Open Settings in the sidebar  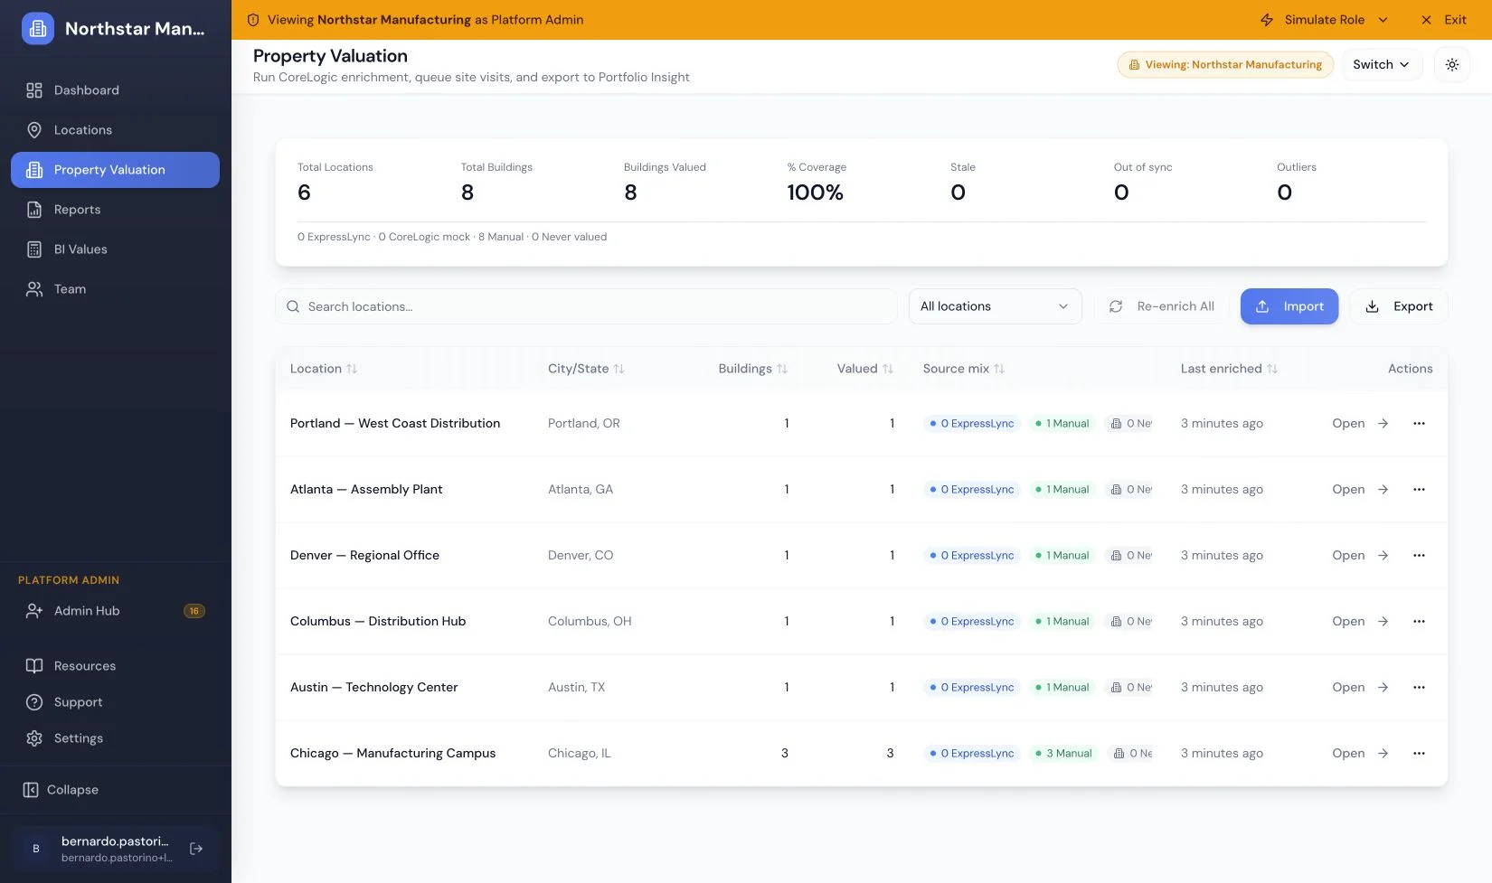click(115, 738)
